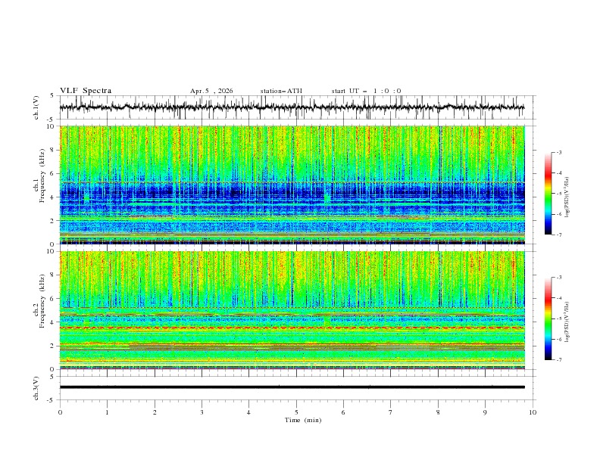Screen dimensions: 600x463
Task: Click time-axis tick label "5"
Action: point(296,412)
